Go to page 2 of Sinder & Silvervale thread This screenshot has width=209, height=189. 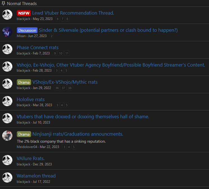(52, 36)
